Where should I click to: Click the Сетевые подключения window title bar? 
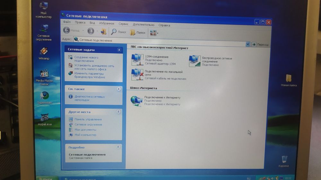158,18
